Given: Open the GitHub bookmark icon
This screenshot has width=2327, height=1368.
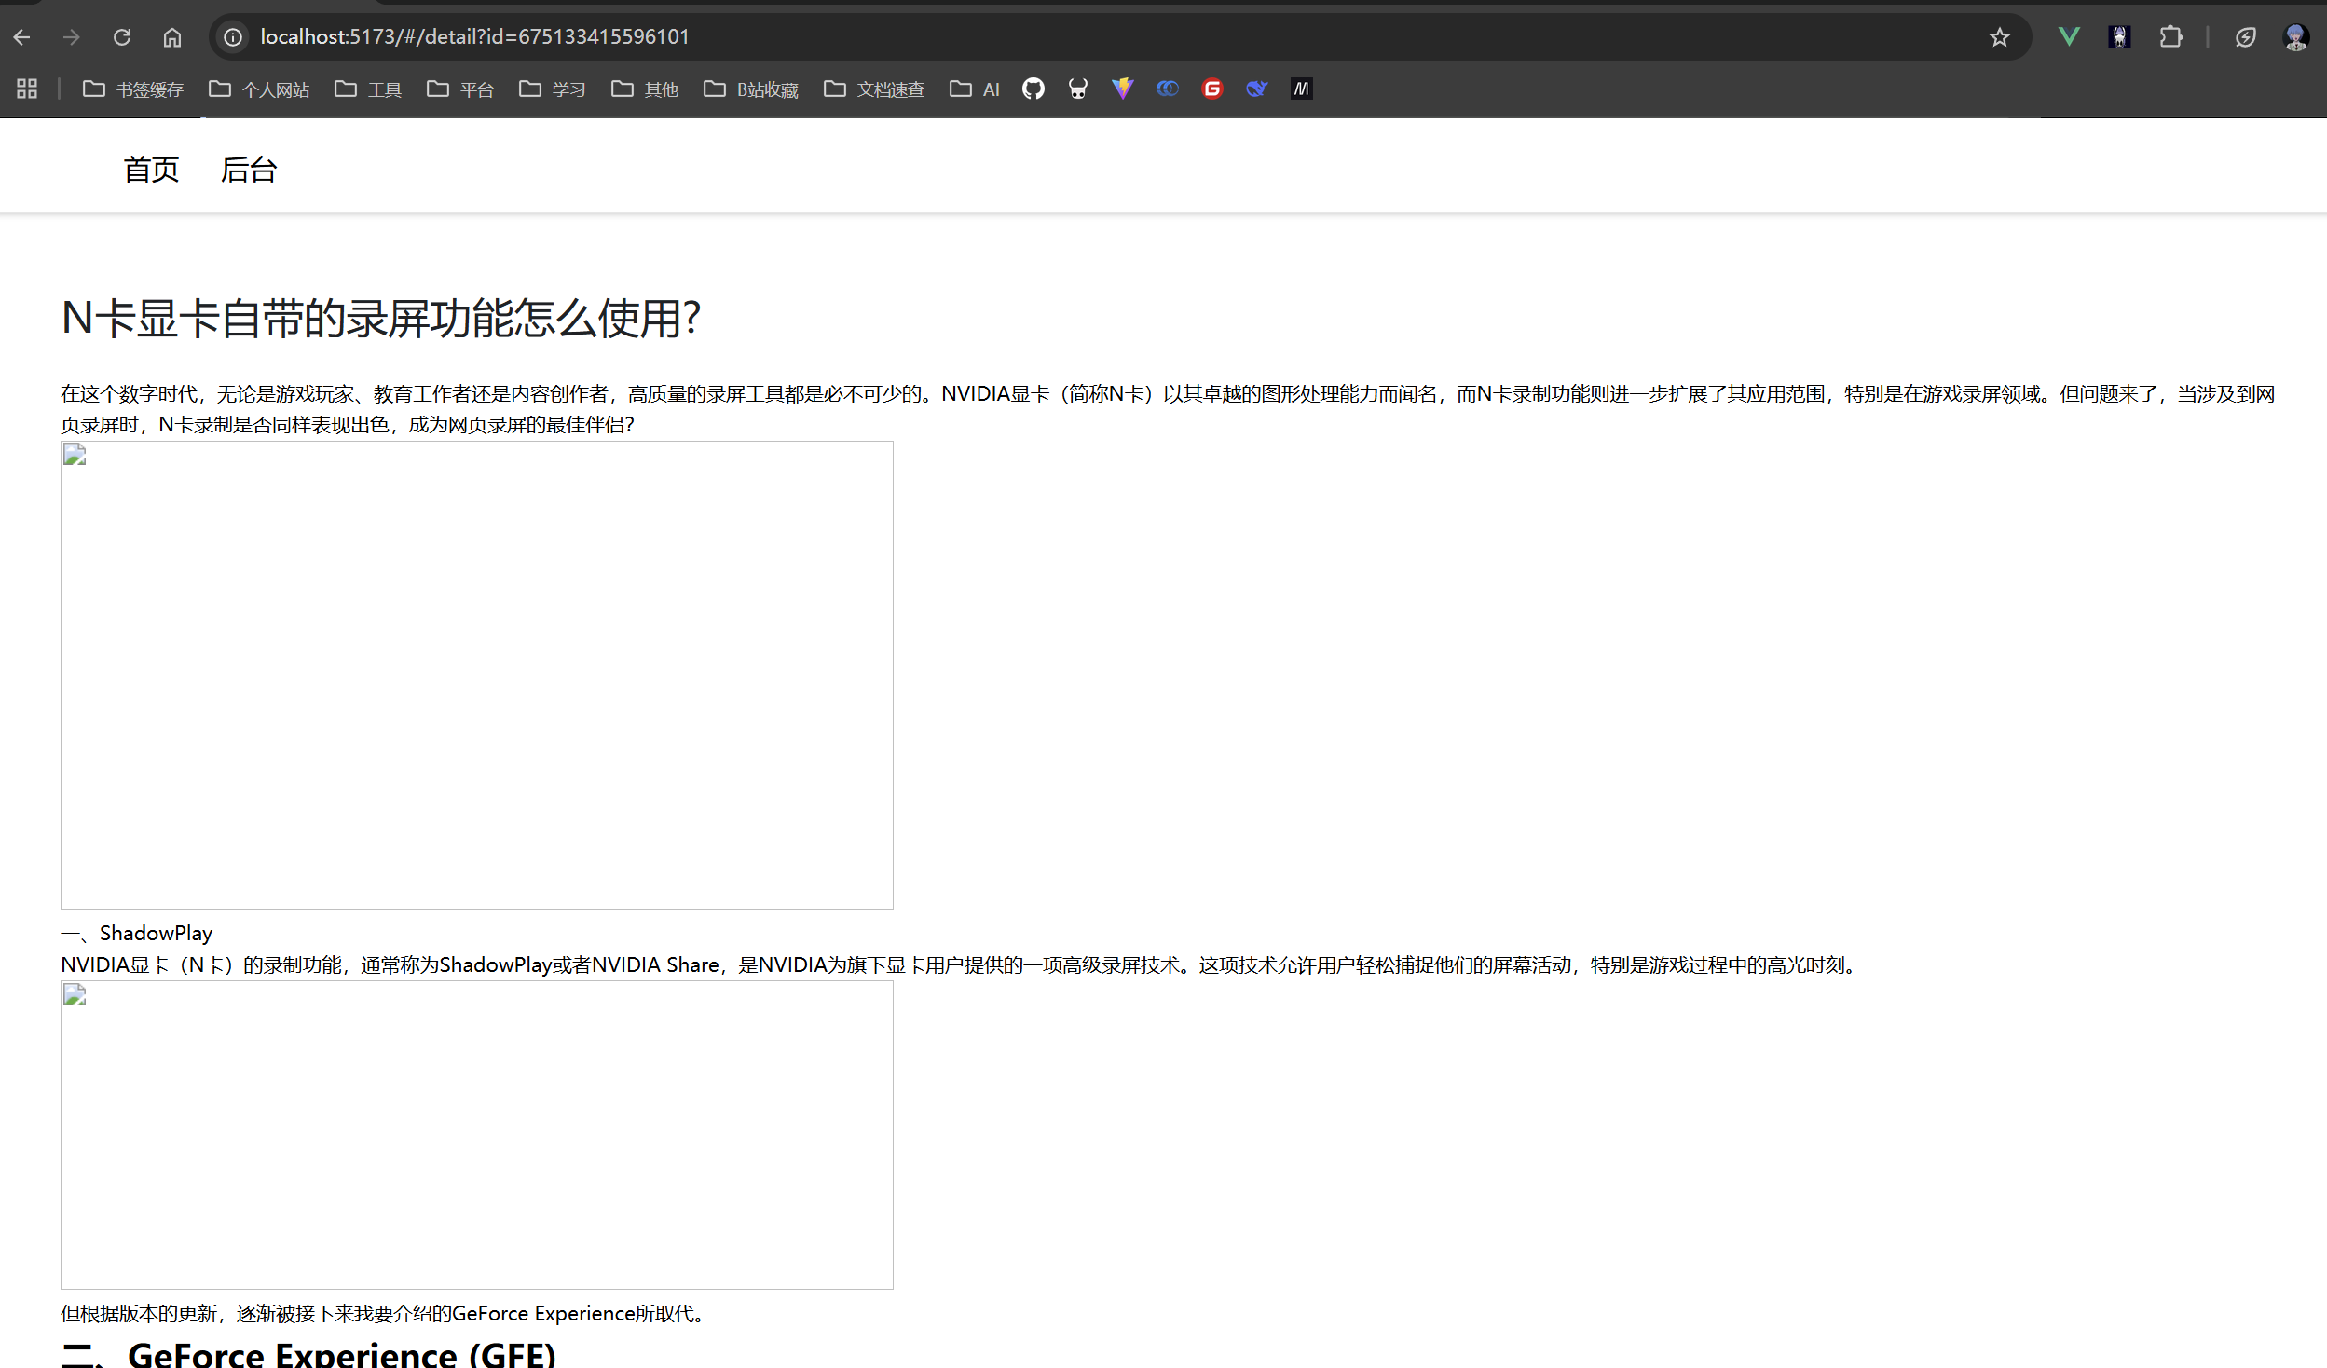Looking at the screenshot, I should click(1033, 89).
